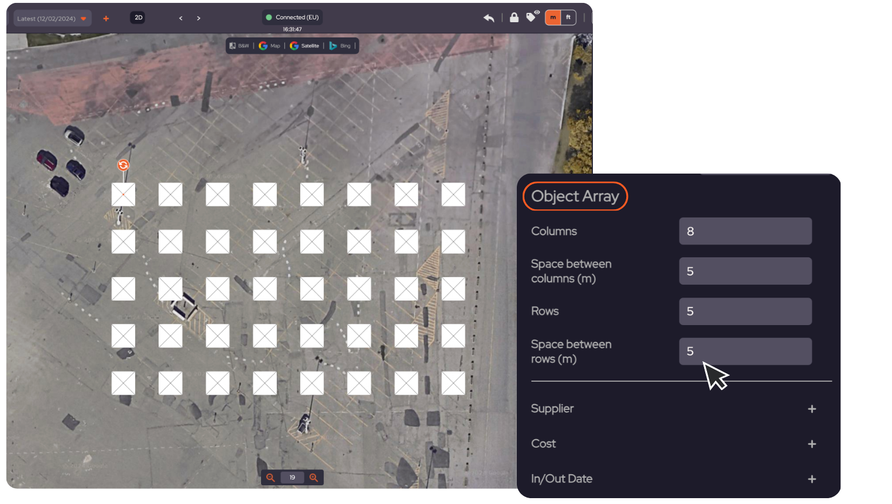Open the Latest (12/02/2024) date dropdown
Viewport: 892px width, 504px height.
pos(52,18)
